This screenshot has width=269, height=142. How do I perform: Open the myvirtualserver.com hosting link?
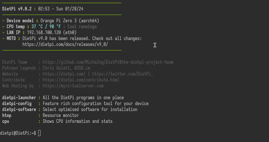tap(73, 86)
